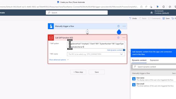Click the browser Read aloud icon
The width and height of the screenshot is (176, 99).
click(x=146, y=7)
